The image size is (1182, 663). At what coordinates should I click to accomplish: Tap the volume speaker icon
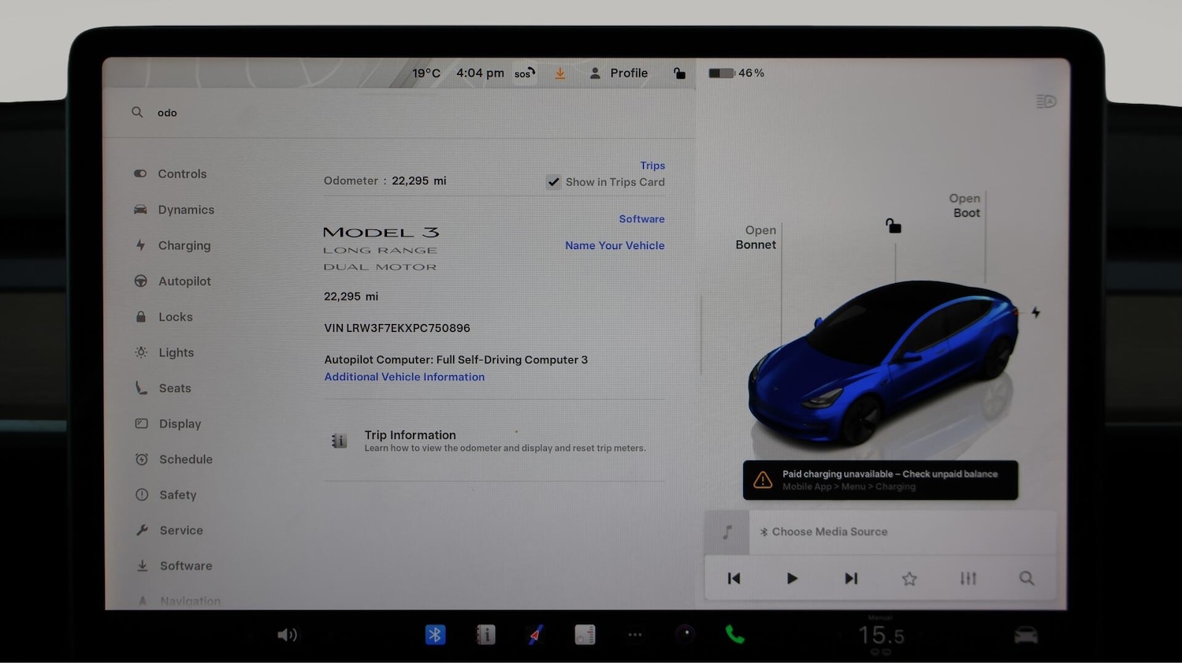288,635
